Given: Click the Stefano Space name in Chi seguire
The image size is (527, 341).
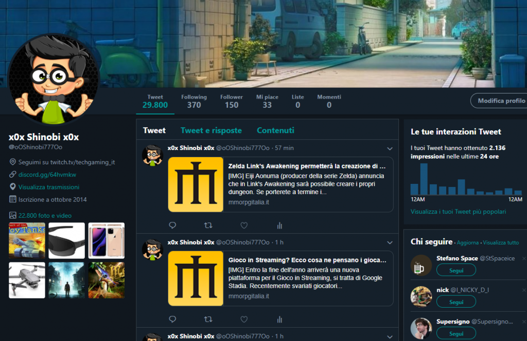Looking at the screenshot, I should (x=457, y=258).
